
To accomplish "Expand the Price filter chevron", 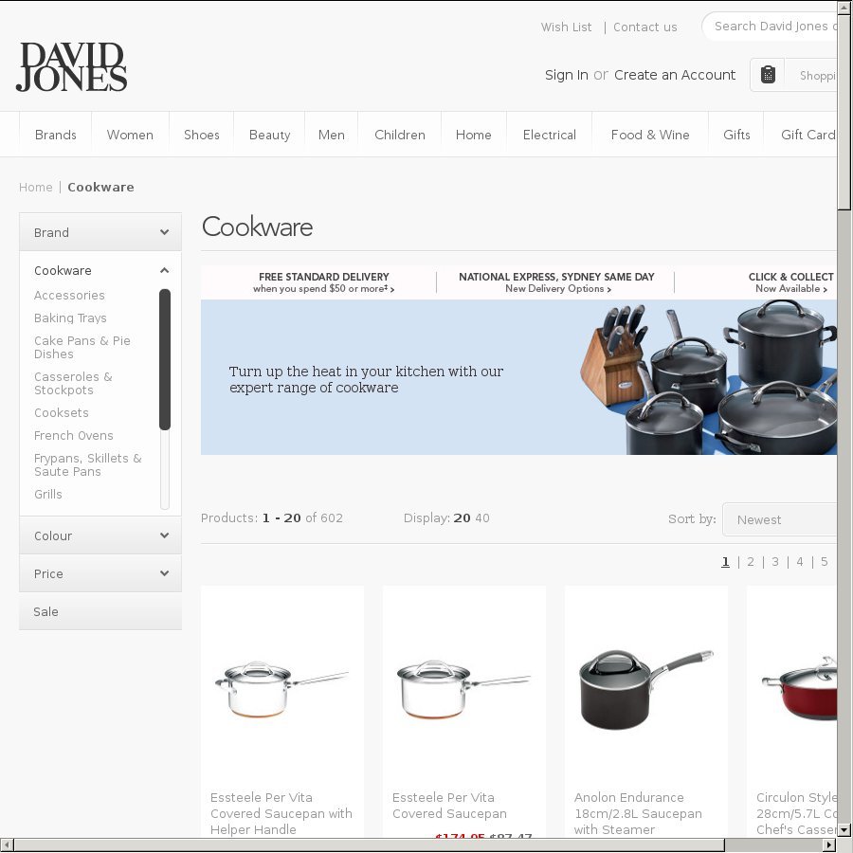I will pyautogui.click(x=164, y=573).
